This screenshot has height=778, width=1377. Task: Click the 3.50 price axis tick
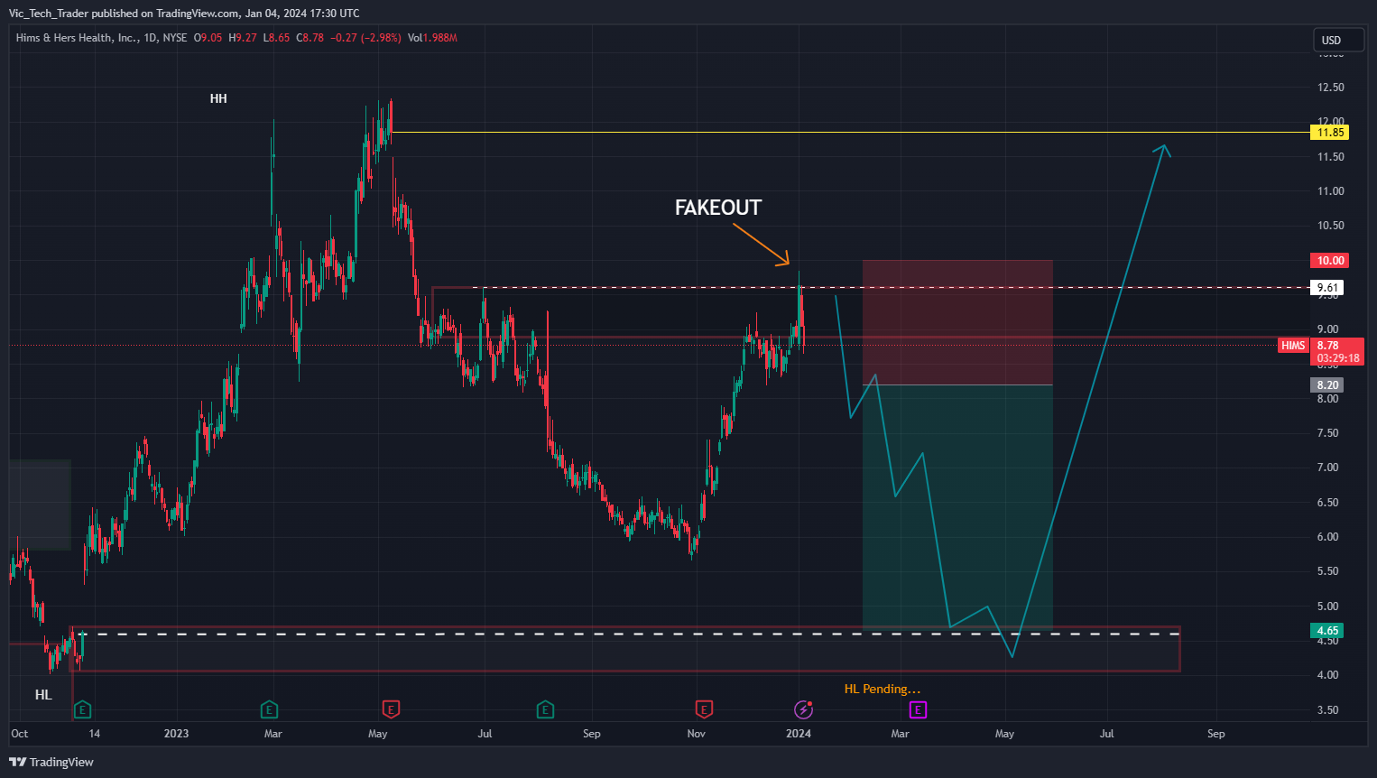coord(1327,710)
